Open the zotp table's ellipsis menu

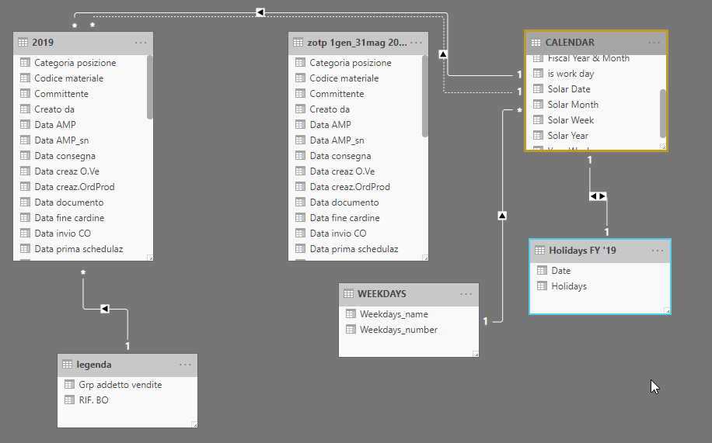(x=416, y=43)
